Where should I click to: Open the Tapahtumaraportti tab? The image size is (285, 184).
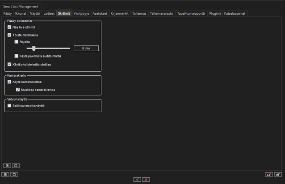[x=191, y=13]
